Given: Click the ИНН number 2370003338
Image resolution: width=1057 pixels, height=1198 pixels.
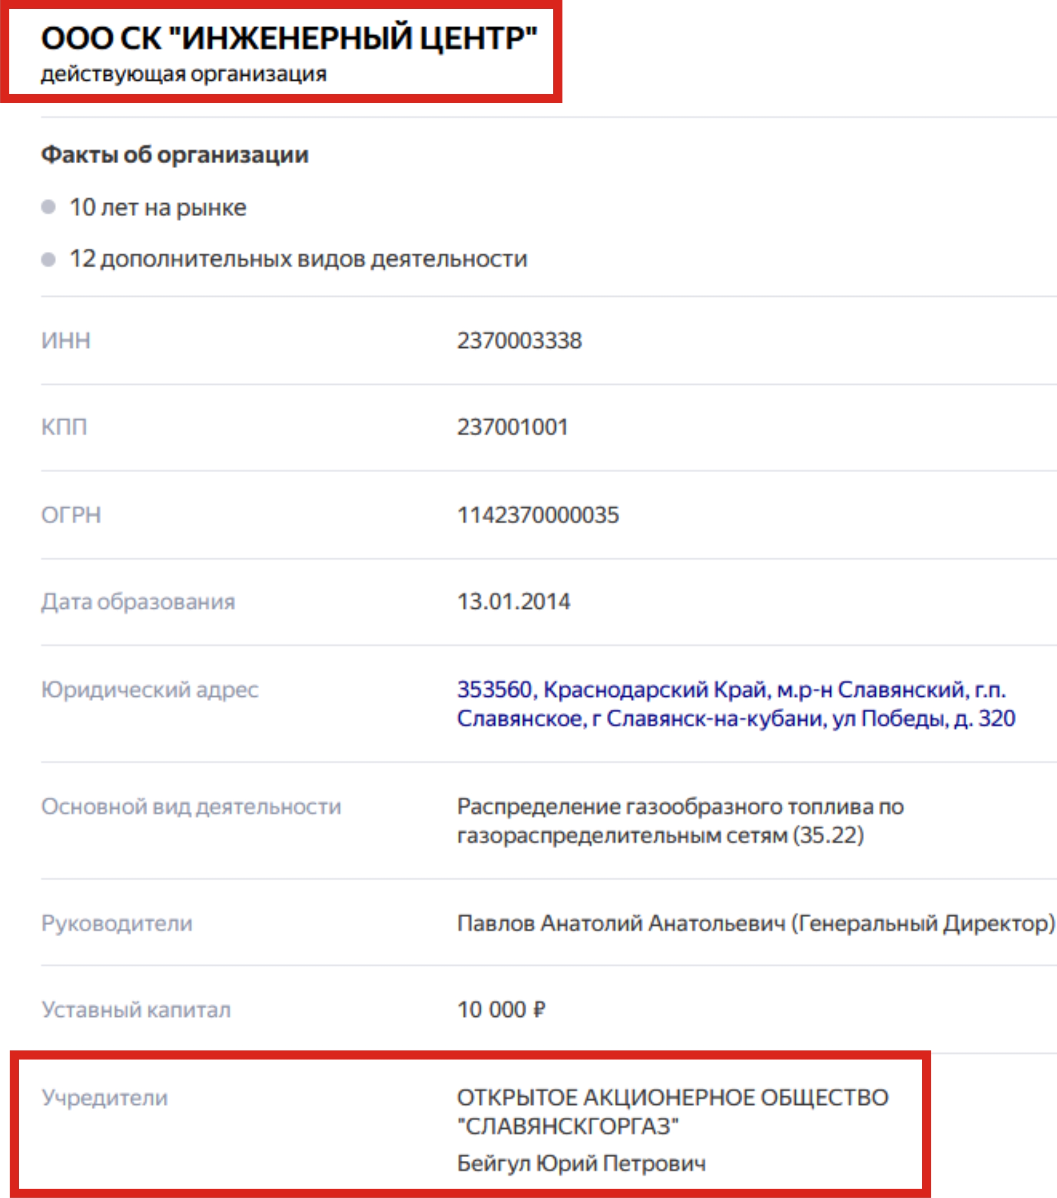Looking at the screenshot, I should pyautogui.click(x=519, y=340).
